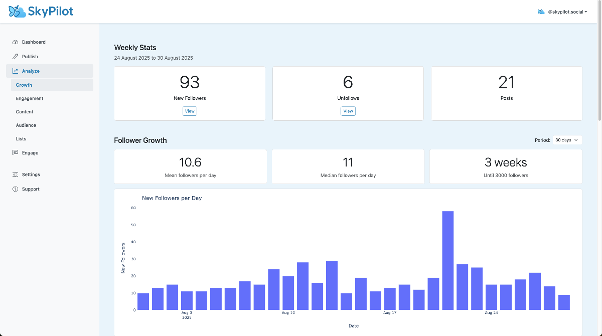Select the Analyze chart icon
This screenshot has height=336, width=602.
point(16,71)
